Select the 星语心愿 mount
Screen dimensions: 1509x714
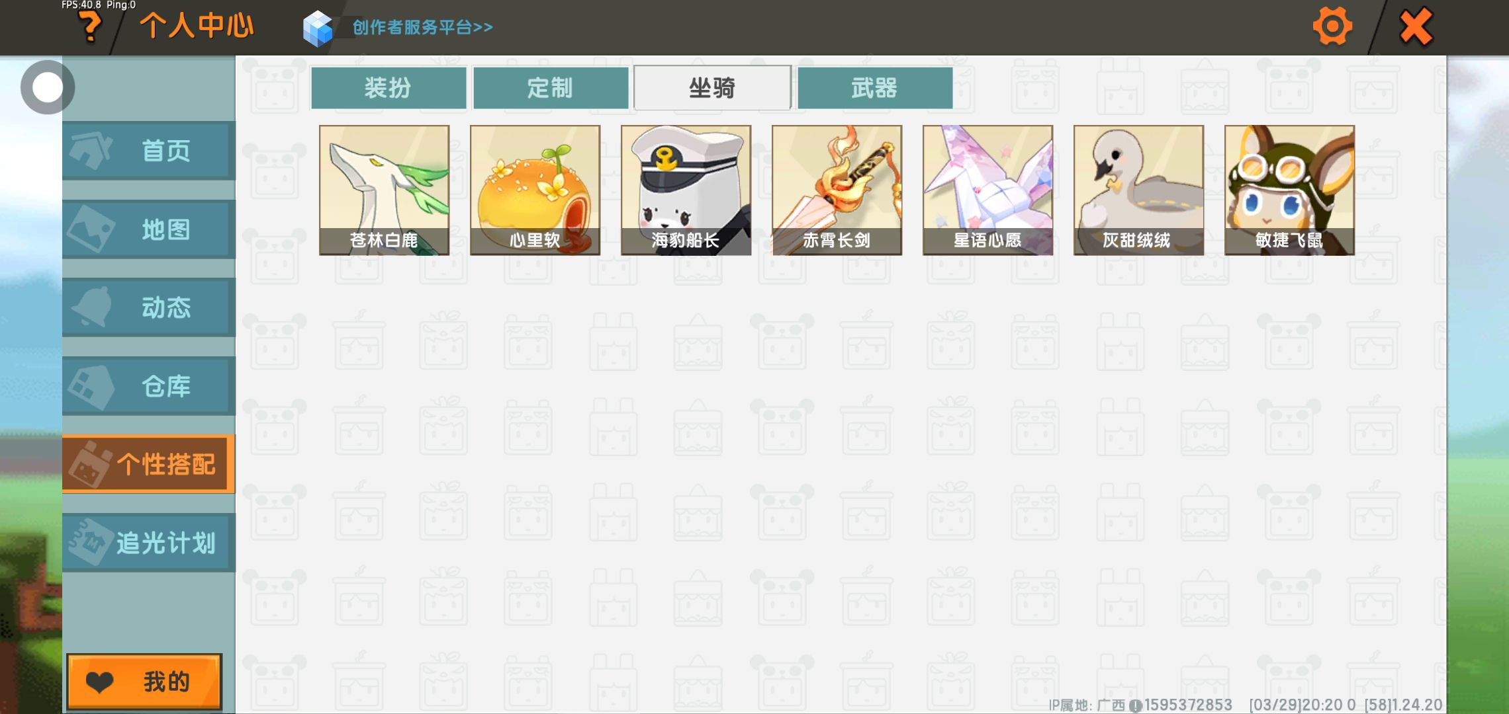click(x=987, y=190)
